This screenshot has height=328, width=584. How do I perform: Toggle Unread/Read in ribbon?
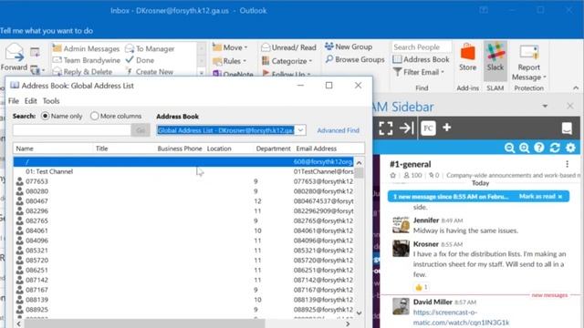click(288, 47)
